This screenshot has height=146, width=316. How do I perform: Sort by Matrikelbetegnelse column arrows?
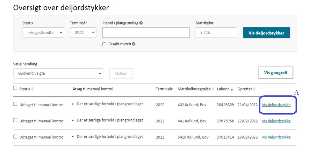click(213, 89)
